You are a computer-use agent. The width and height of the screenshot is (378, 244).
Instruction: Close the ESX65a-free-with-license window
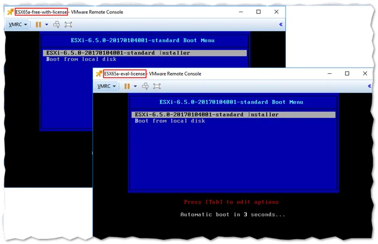coord(276,12)
